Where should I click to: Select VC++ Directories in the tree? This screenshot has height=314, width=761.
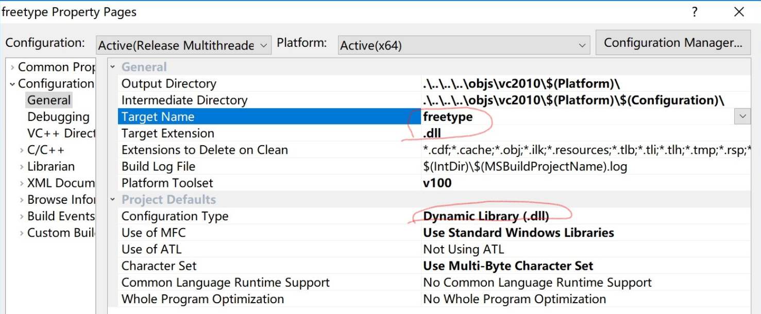pyautogui.click(x=61, y=133)
